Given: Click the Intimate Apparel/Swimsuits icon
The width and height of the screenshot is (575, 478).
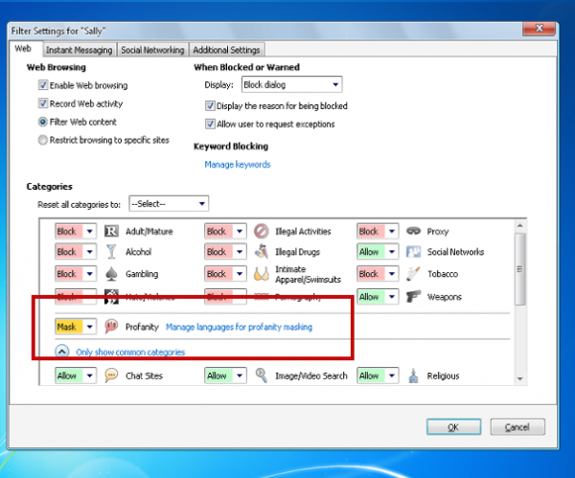Looking at the screenshot, I should (x=262, y=274).
